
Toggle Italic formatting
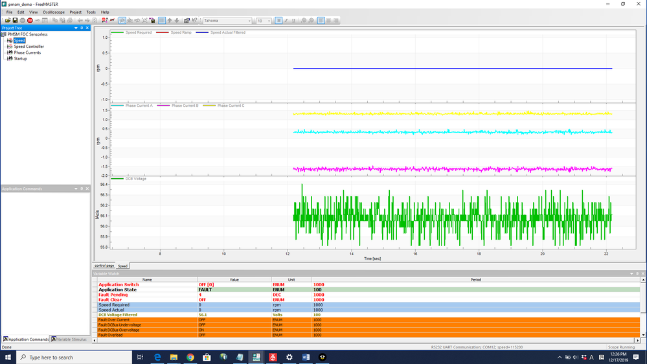tap(286, 20)
